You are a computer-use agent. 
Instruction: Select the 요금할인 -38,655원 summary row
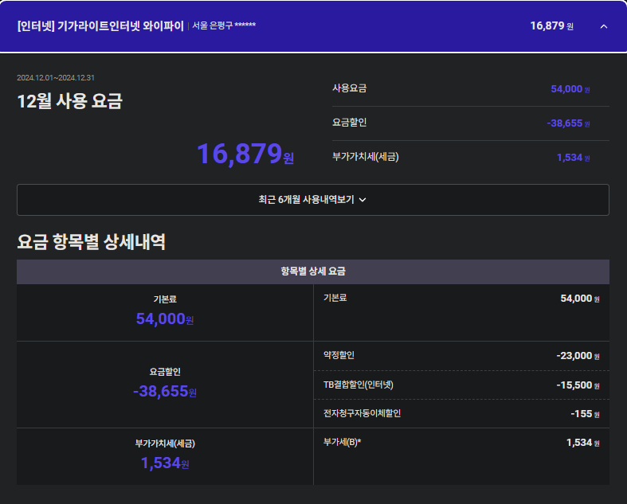click(x=470, y=123)
